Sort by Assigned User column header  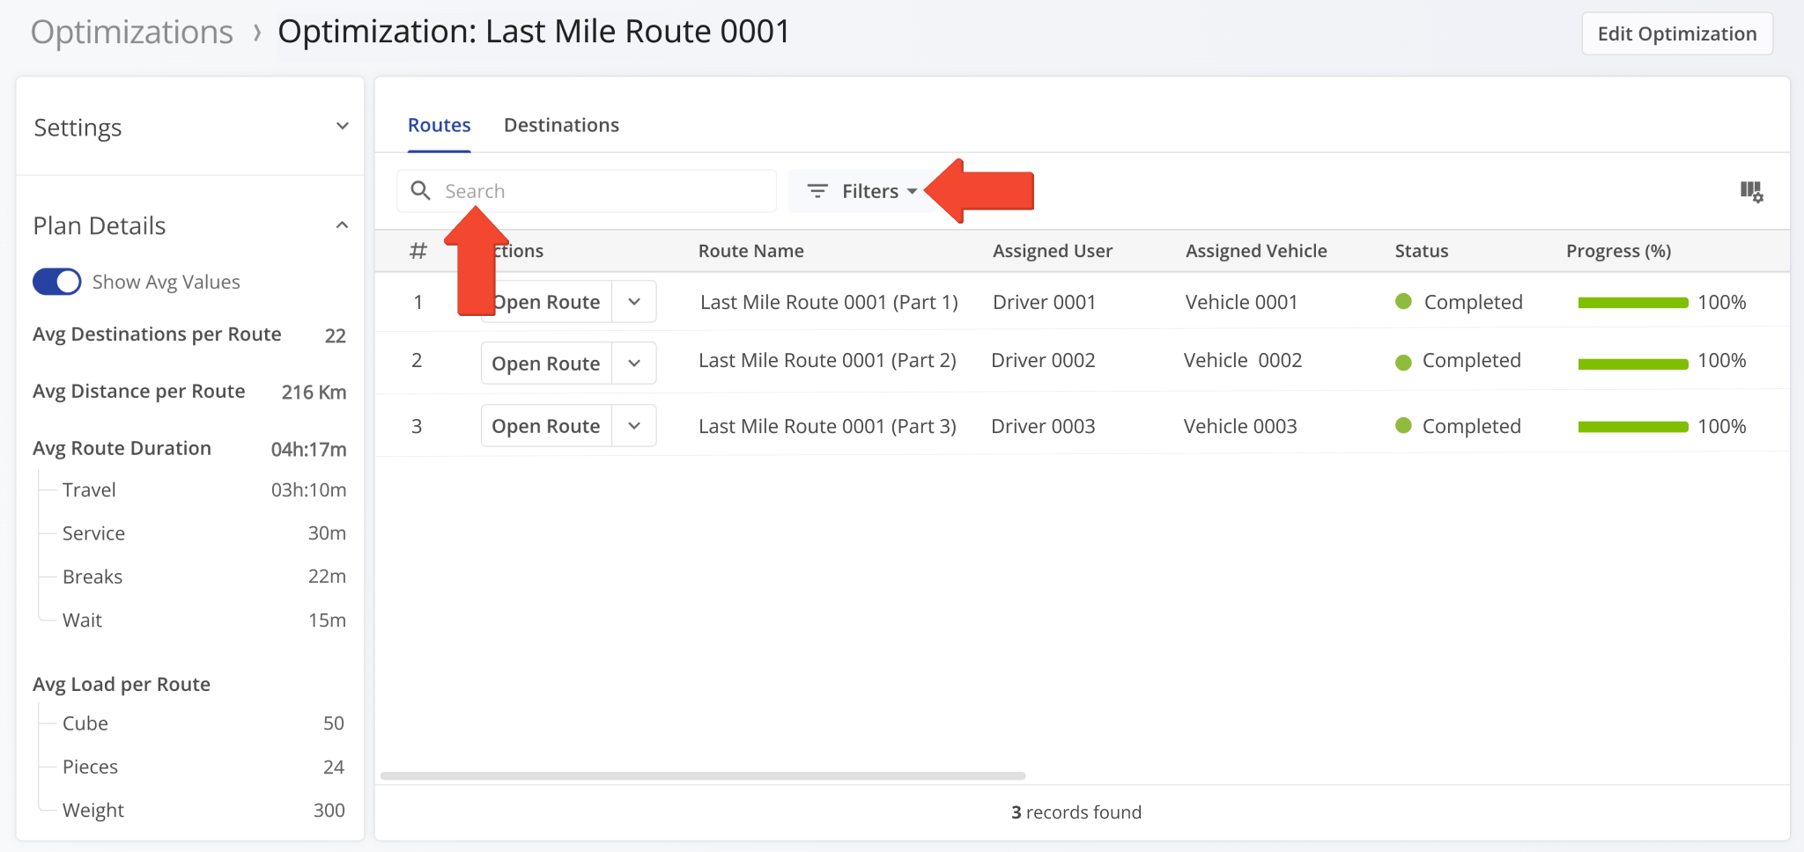coord(1053,251)
